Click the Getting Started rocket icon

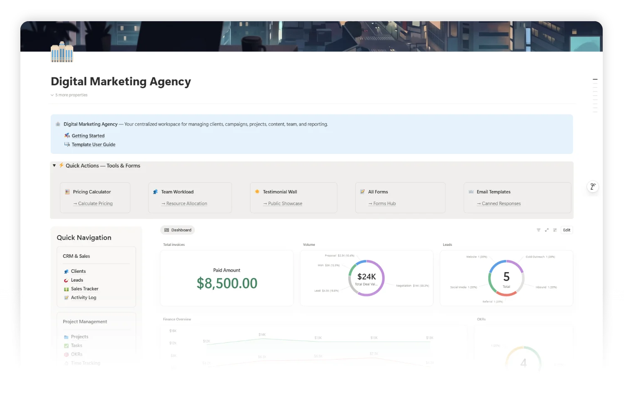(67, 136)
